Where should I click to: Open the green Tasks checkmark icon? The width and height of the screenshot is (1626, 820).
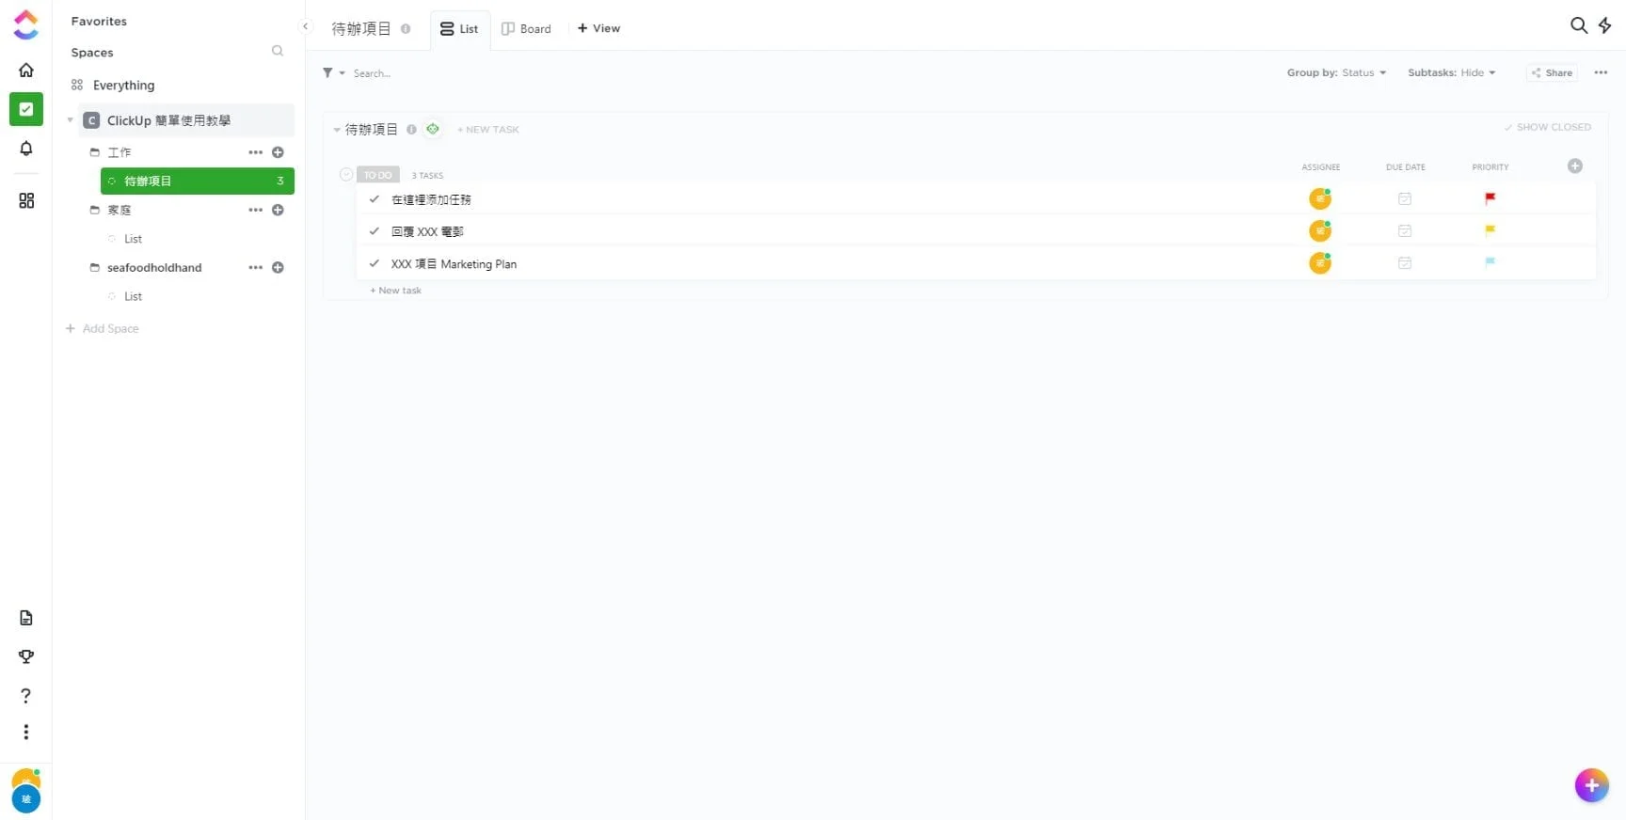(x=26, y=109)
